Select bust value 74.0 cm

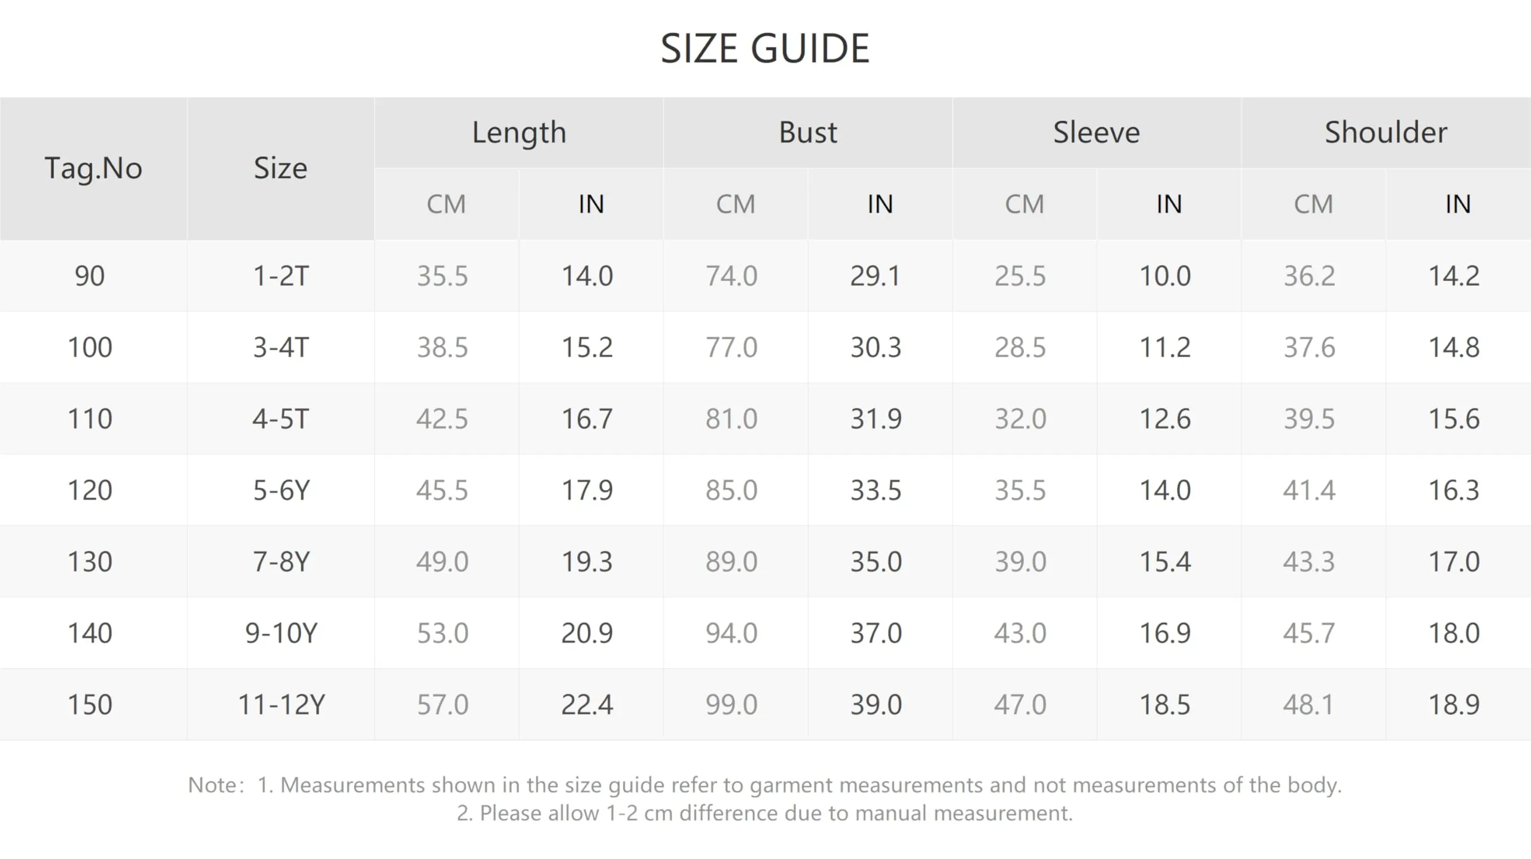tap(731, 276)
